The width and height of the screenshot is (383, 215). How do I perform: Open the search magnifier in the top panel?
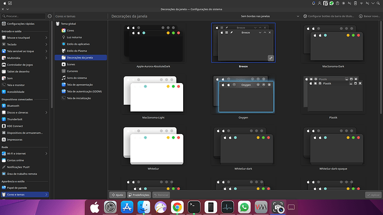coord(379,3)
